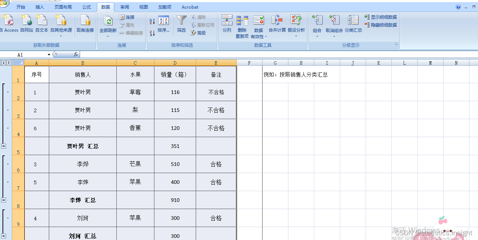Viewport: 478px width, 240px height.
Task: Import data from Access
Action: point(9,24)
